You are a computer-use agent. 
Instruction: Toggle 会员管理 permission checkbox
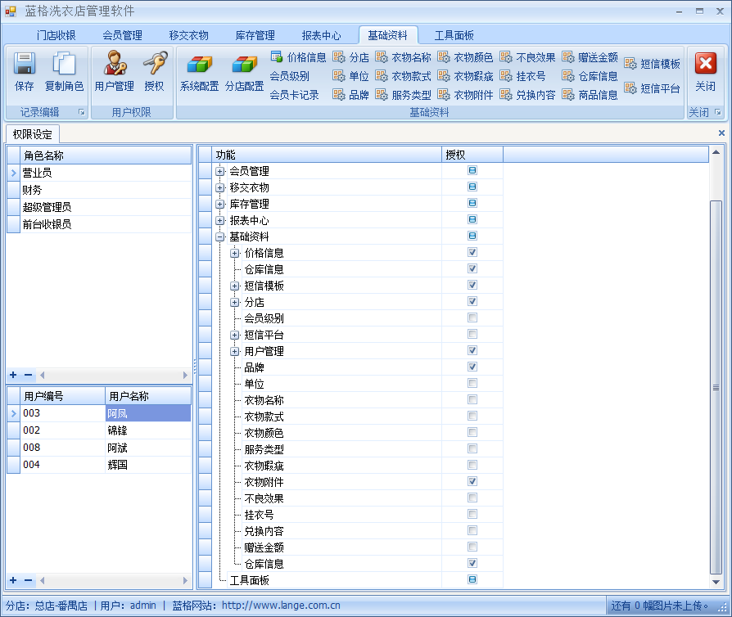(x=472, y=170)
